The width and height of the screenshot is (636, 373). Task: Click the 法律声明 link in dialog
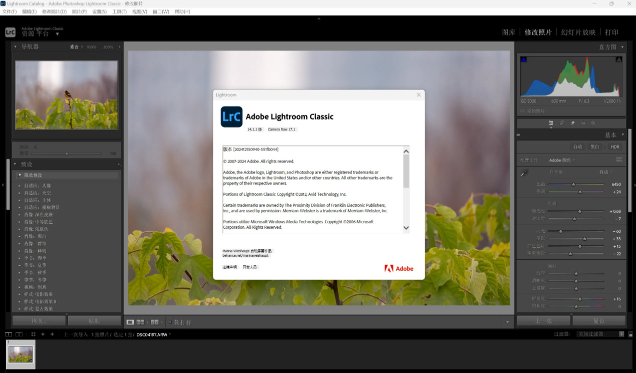pyautogui.click(x=230, y=267)
